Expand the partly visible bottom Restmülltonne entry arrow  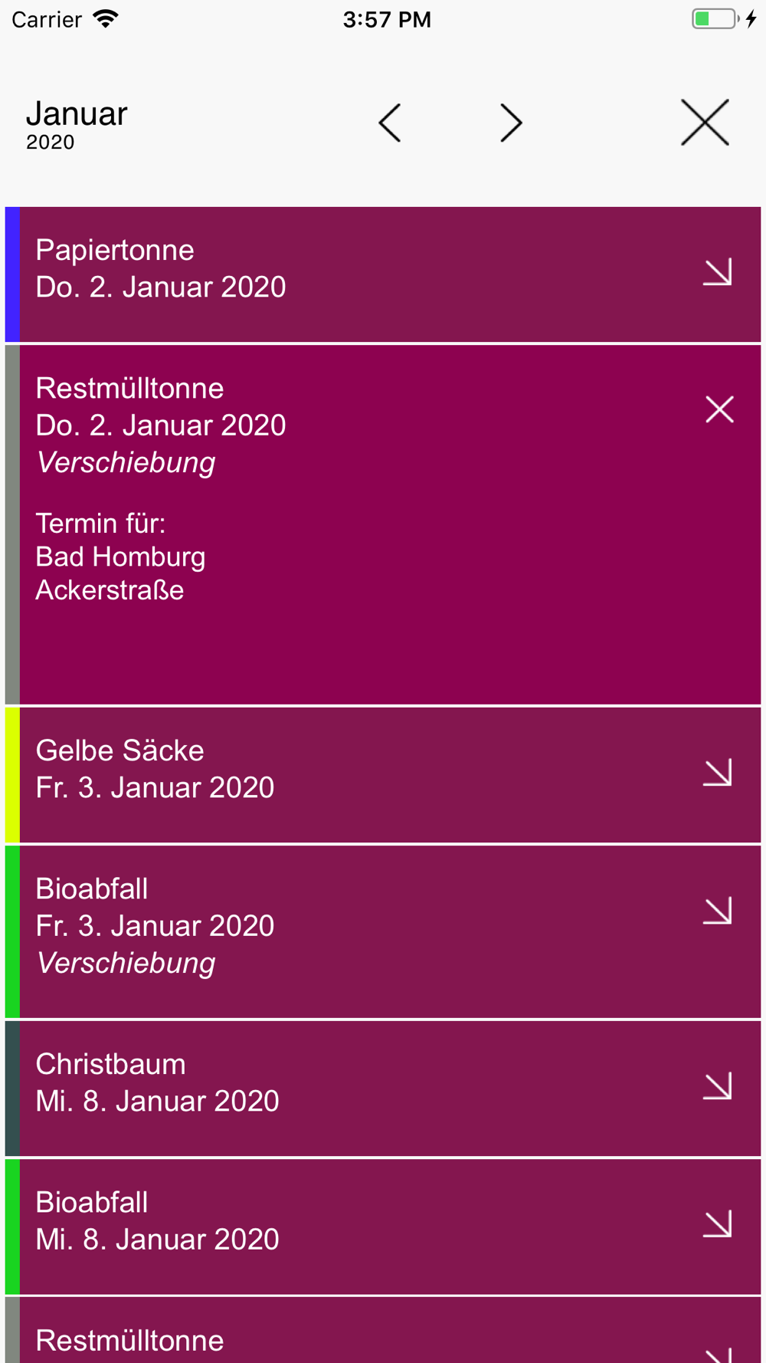tap(718, 1354)
